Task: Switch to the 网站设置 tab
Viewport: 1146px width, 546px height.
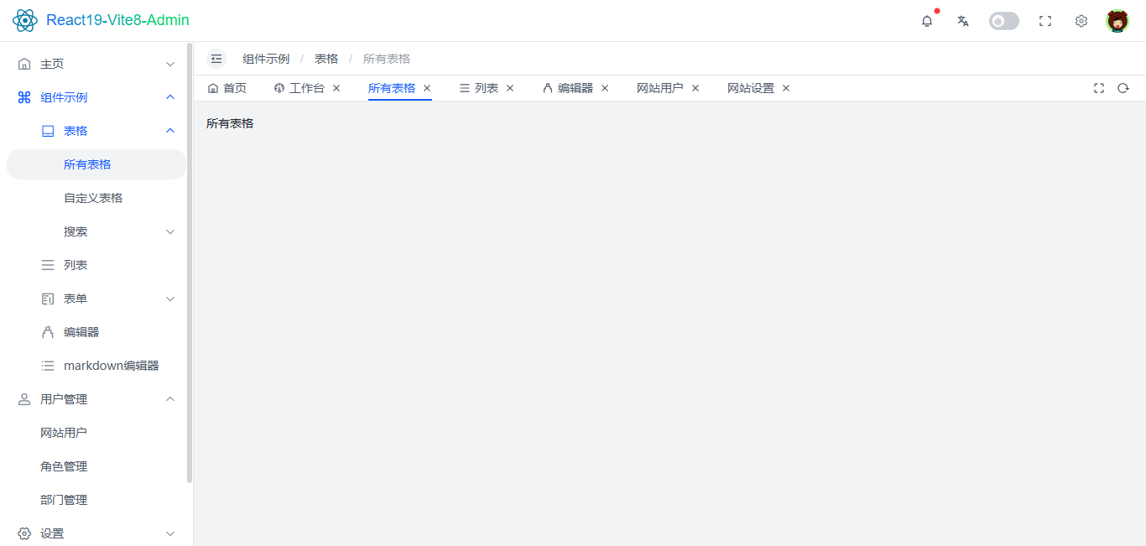Action: [x=751, y=88]
